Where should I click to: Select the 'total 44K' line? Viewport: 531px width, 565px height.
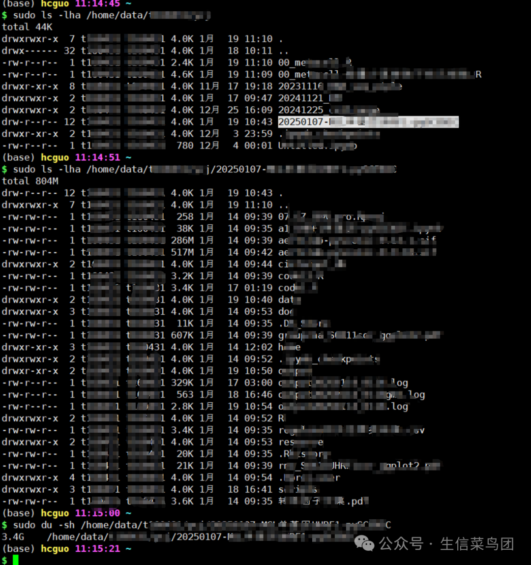point(27,27)
